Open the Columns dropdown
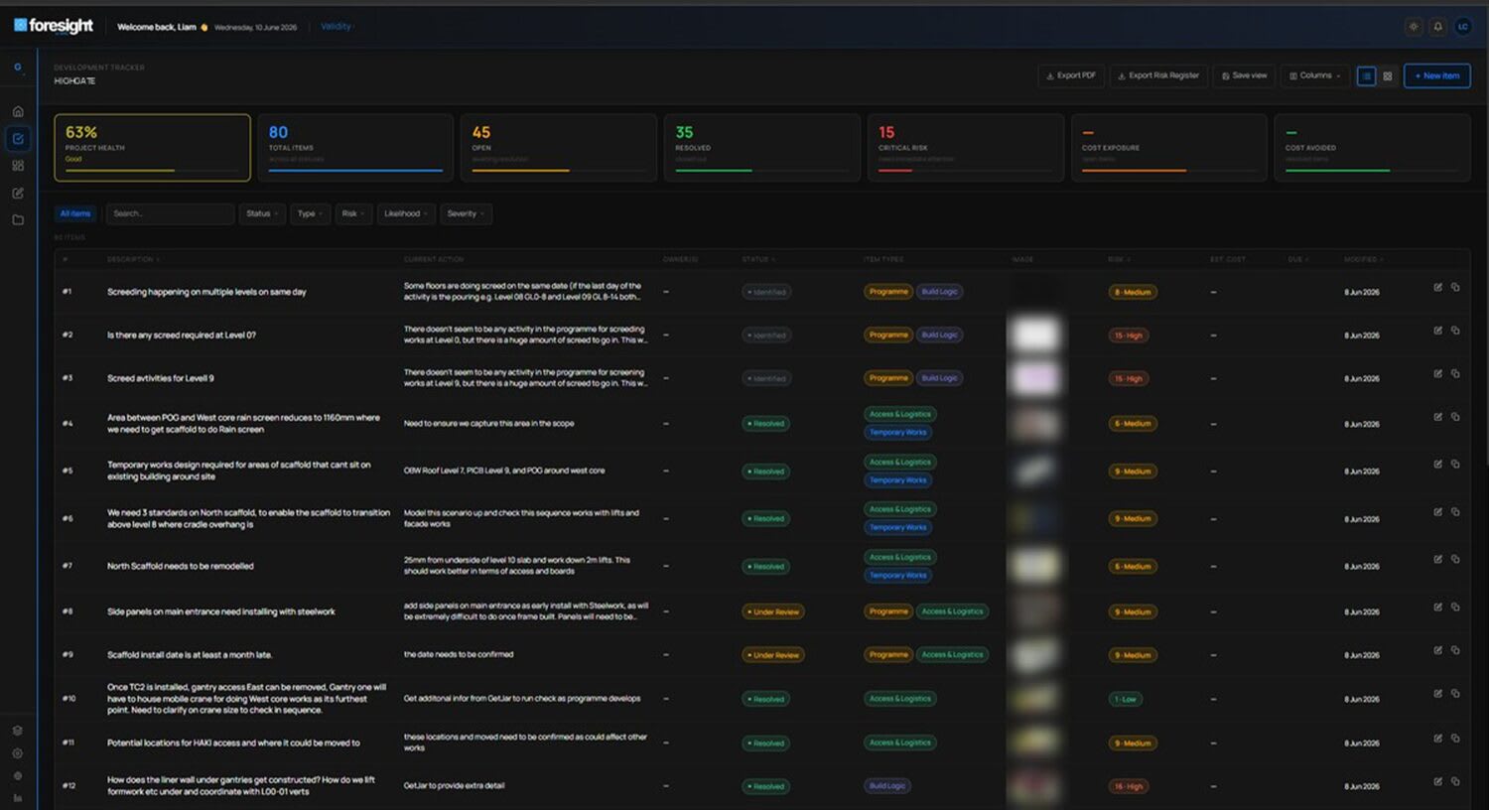1489x810 pixels. tap(1315, 75)
